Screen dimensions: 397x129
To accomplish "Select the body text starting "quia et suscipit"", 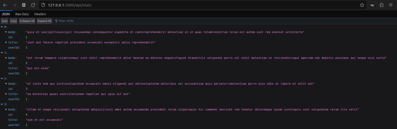I will click(165, 32).
